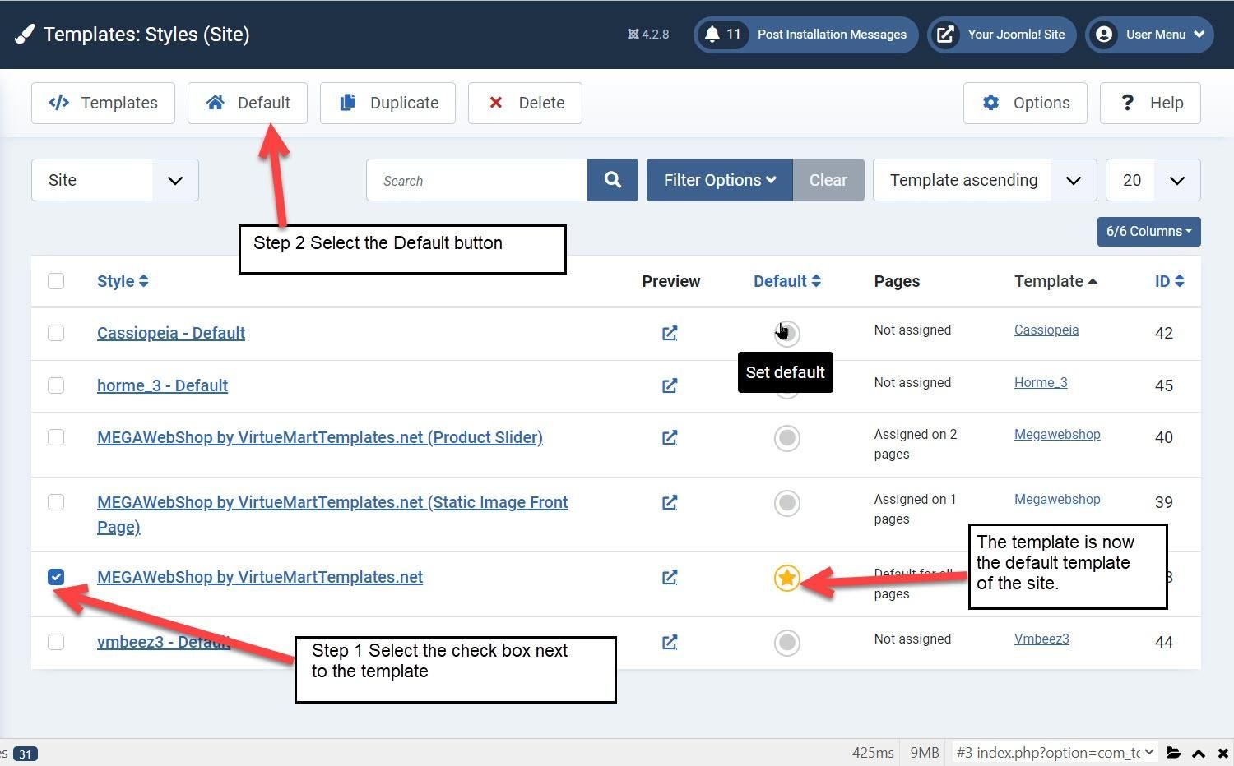
Task: Open the horme_3 - Default style link
Action: tap(162, 385)
